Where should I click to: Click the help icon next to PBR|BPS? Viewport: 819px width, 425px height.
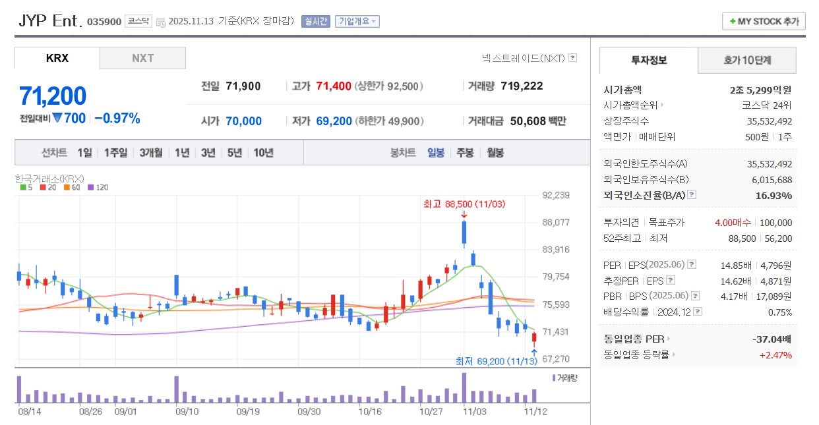pos(696,295)
